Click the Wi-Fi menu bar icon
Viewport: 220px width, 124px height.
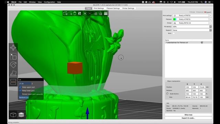171,2
